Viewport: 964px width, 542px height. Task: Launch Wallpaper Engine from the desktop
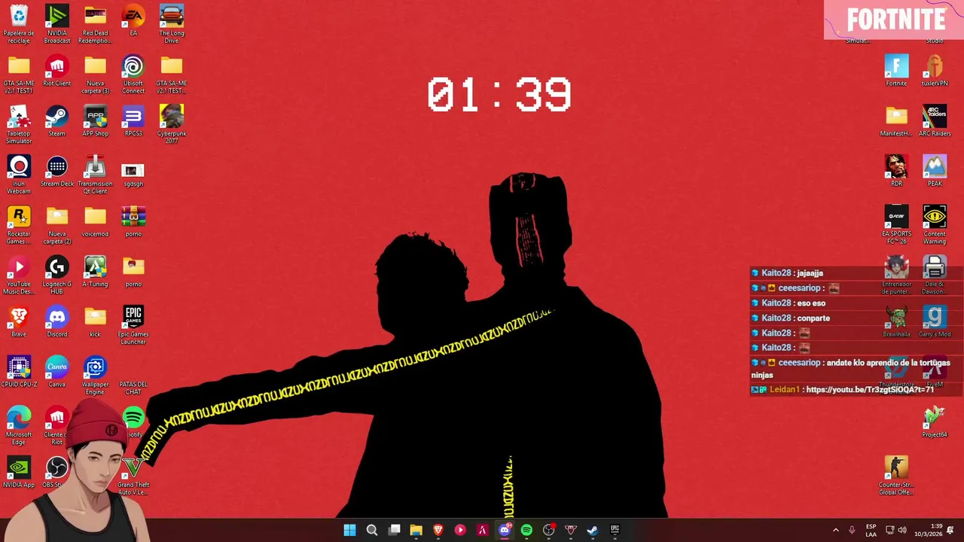coord(95,375)
